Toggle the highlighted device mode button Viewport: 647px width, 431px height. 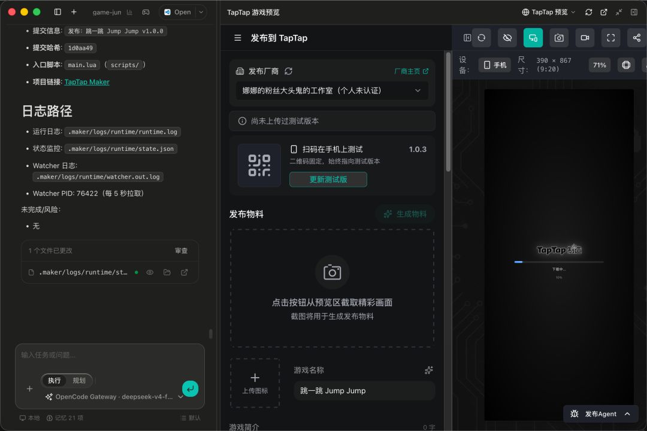[533, 38]
